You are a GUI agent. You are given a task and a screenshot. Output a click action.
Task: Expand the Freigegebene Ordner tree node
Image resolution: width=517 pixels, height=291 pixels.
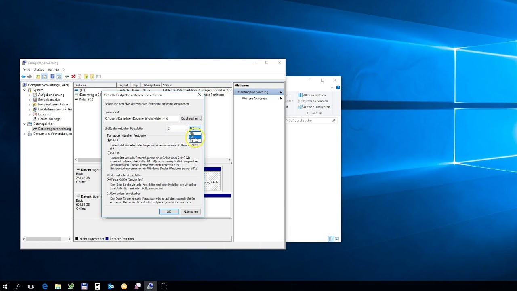[29, 105]
